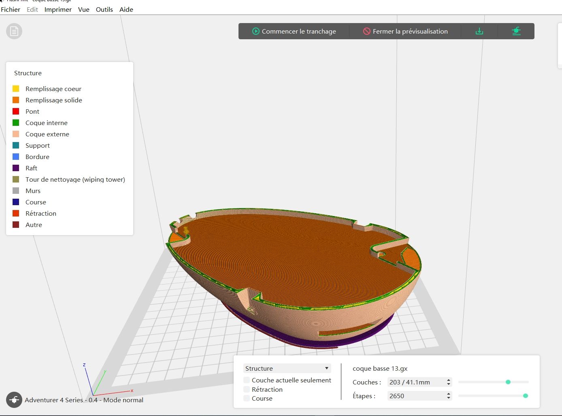
Task: Enable Couche actuelle seulement checkbox
Action: 247,380
